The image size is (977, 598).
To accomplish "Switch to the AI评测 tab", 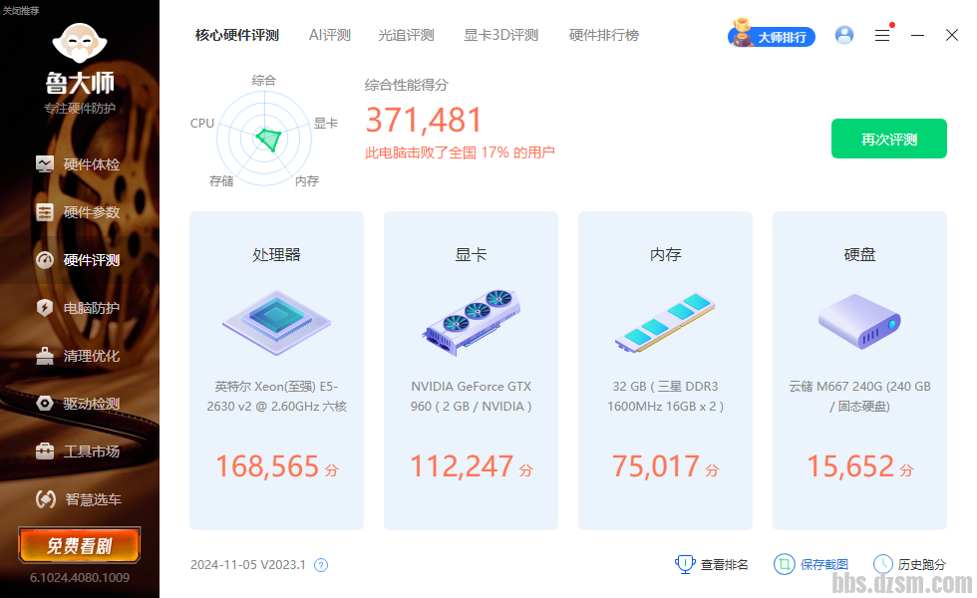I will click(x=330, y=35).
